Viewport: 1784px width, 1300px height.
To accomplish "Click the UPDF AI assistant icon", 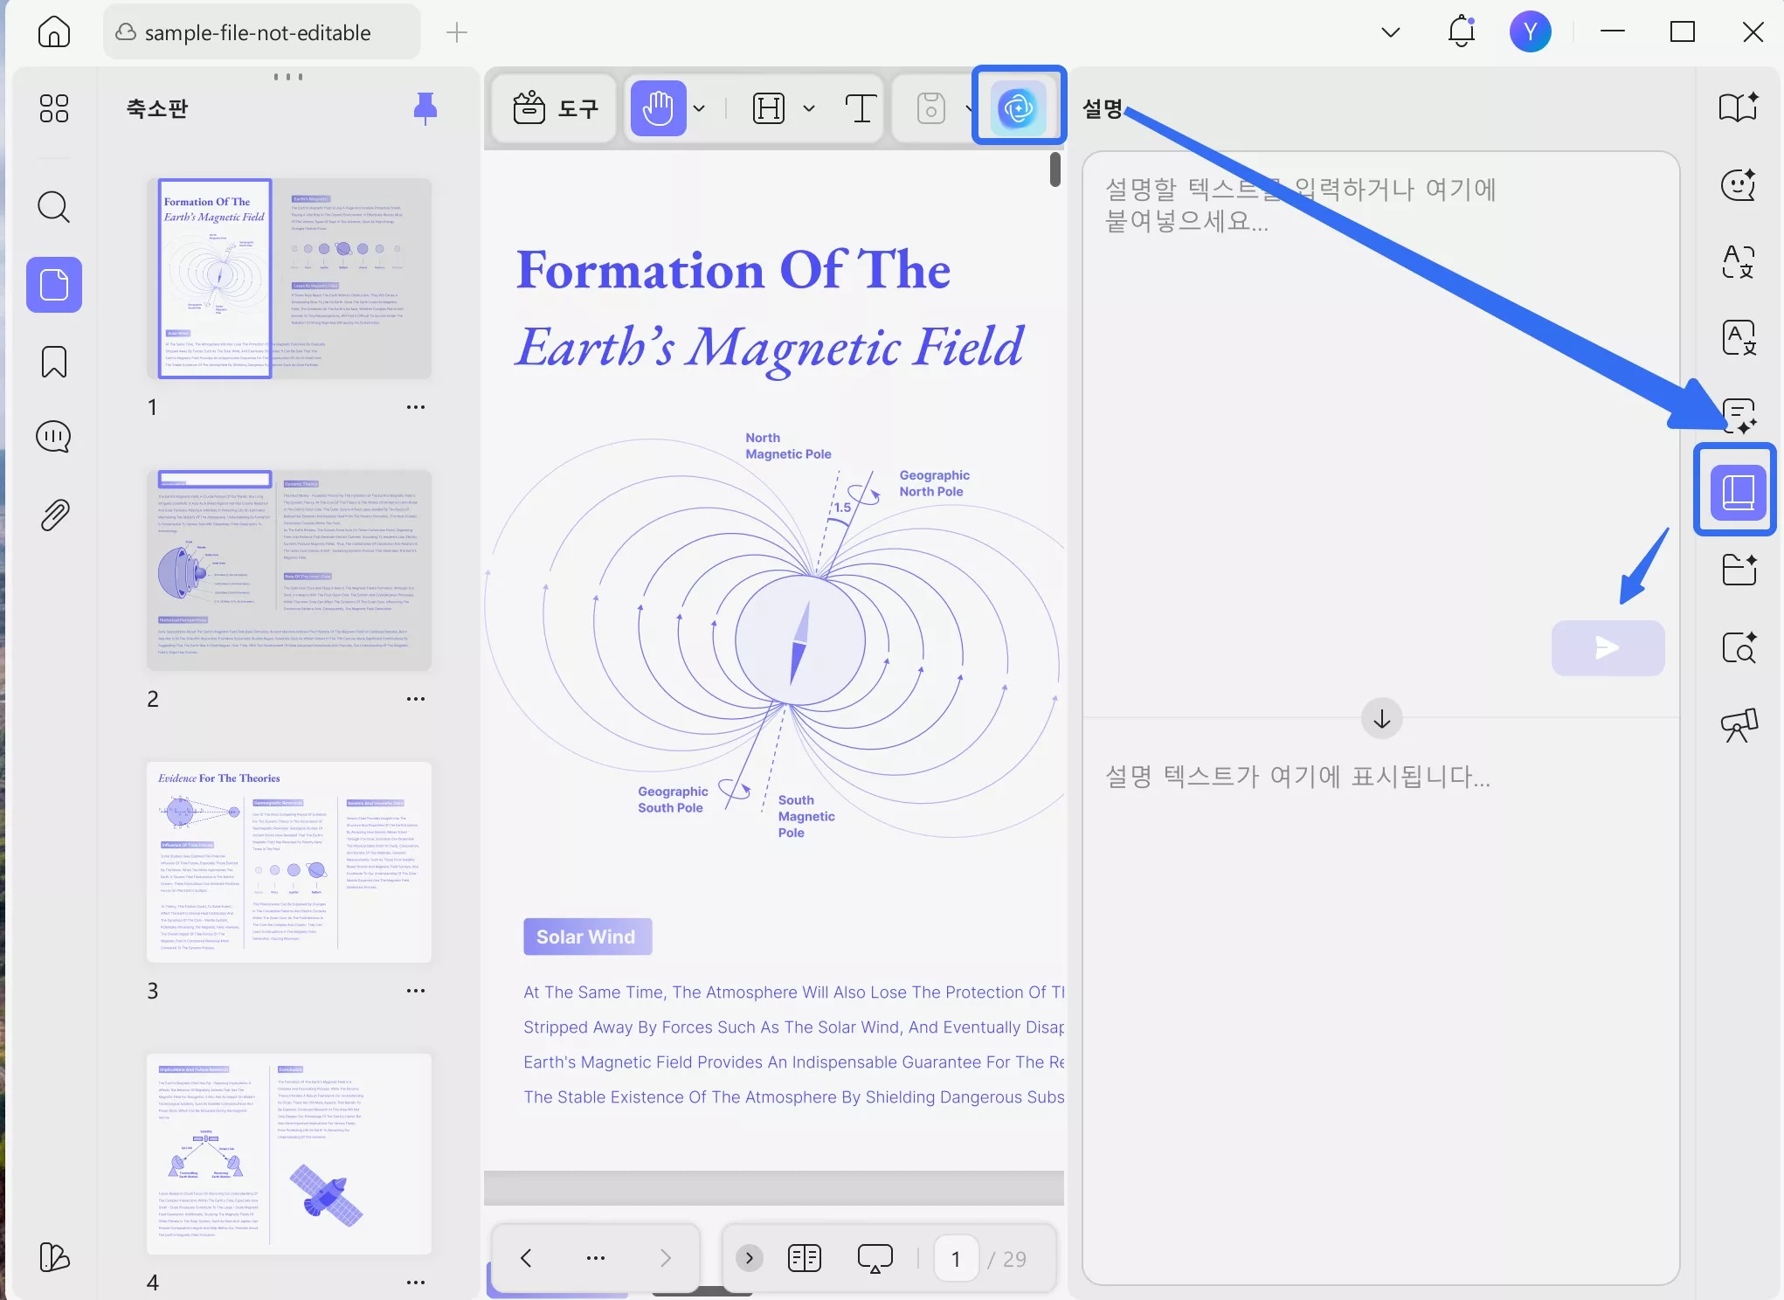I will (1019, 108).
